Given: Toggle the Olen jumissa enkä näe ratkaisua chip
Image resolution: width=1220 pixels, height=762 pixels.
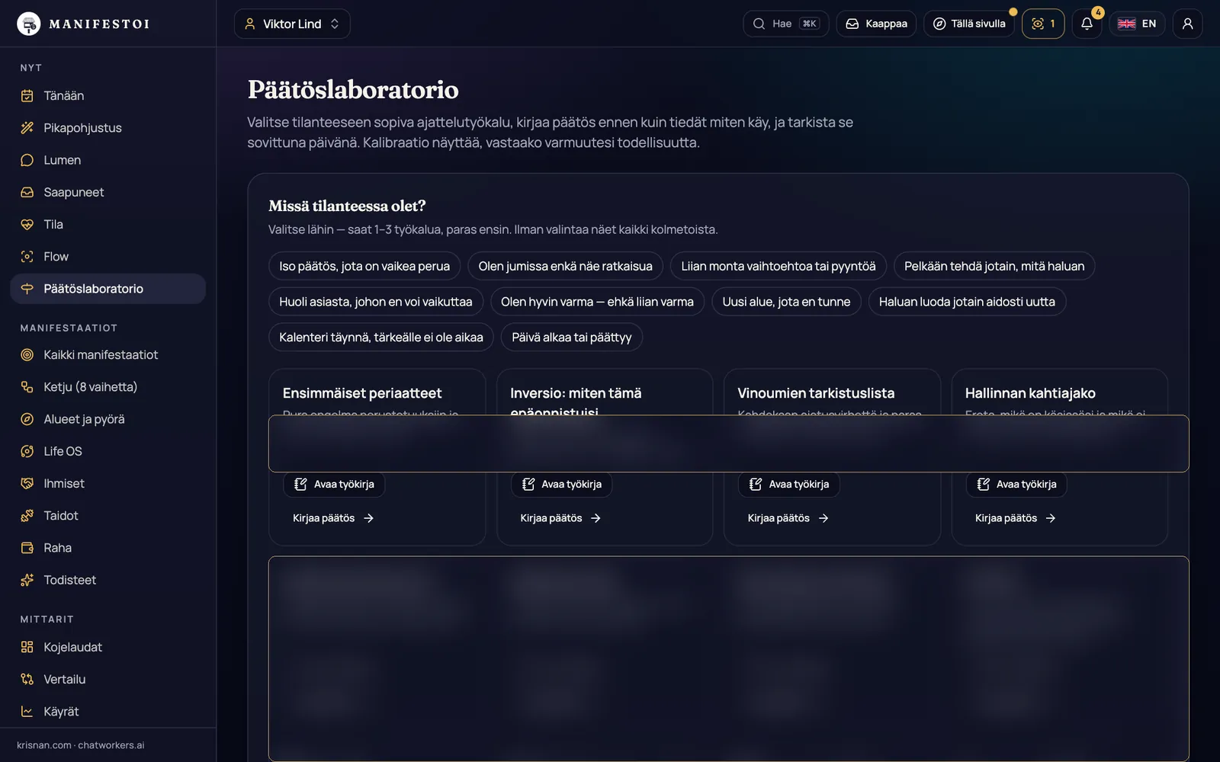Looking at the screenshot, I should pyautogui.click(x=565, y=266).
